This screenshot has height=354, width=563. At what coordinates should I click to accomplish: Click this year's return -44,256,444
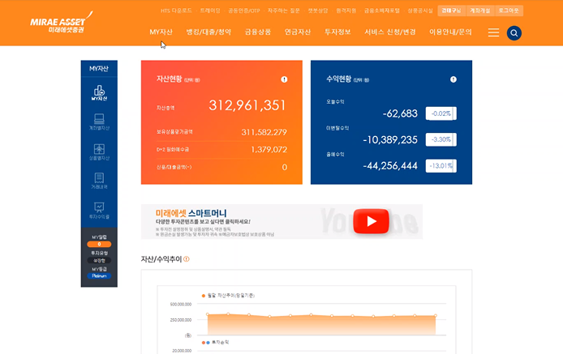click(390, 166)
